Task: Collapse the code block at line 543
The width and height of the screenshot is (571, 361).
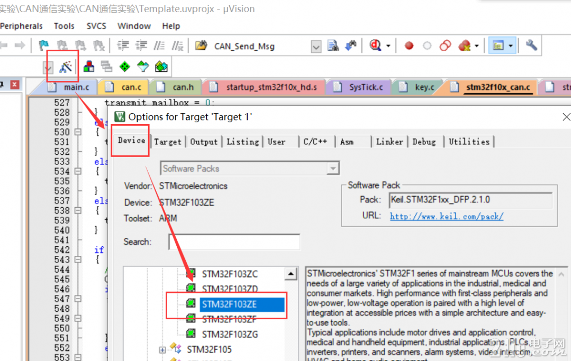Action: (78, 260)
